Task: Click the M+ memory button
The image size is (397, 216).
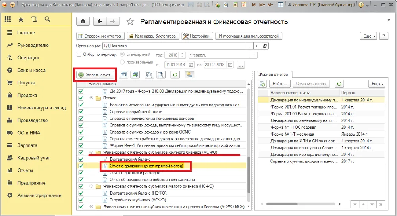Action: point(262,4)
